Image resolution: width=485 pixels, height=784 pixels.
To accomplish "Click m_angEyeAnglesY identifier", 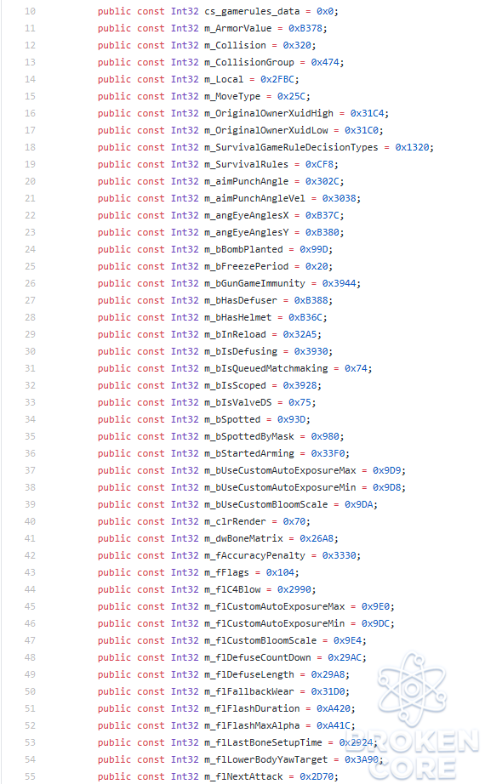I will pos(246,232).
